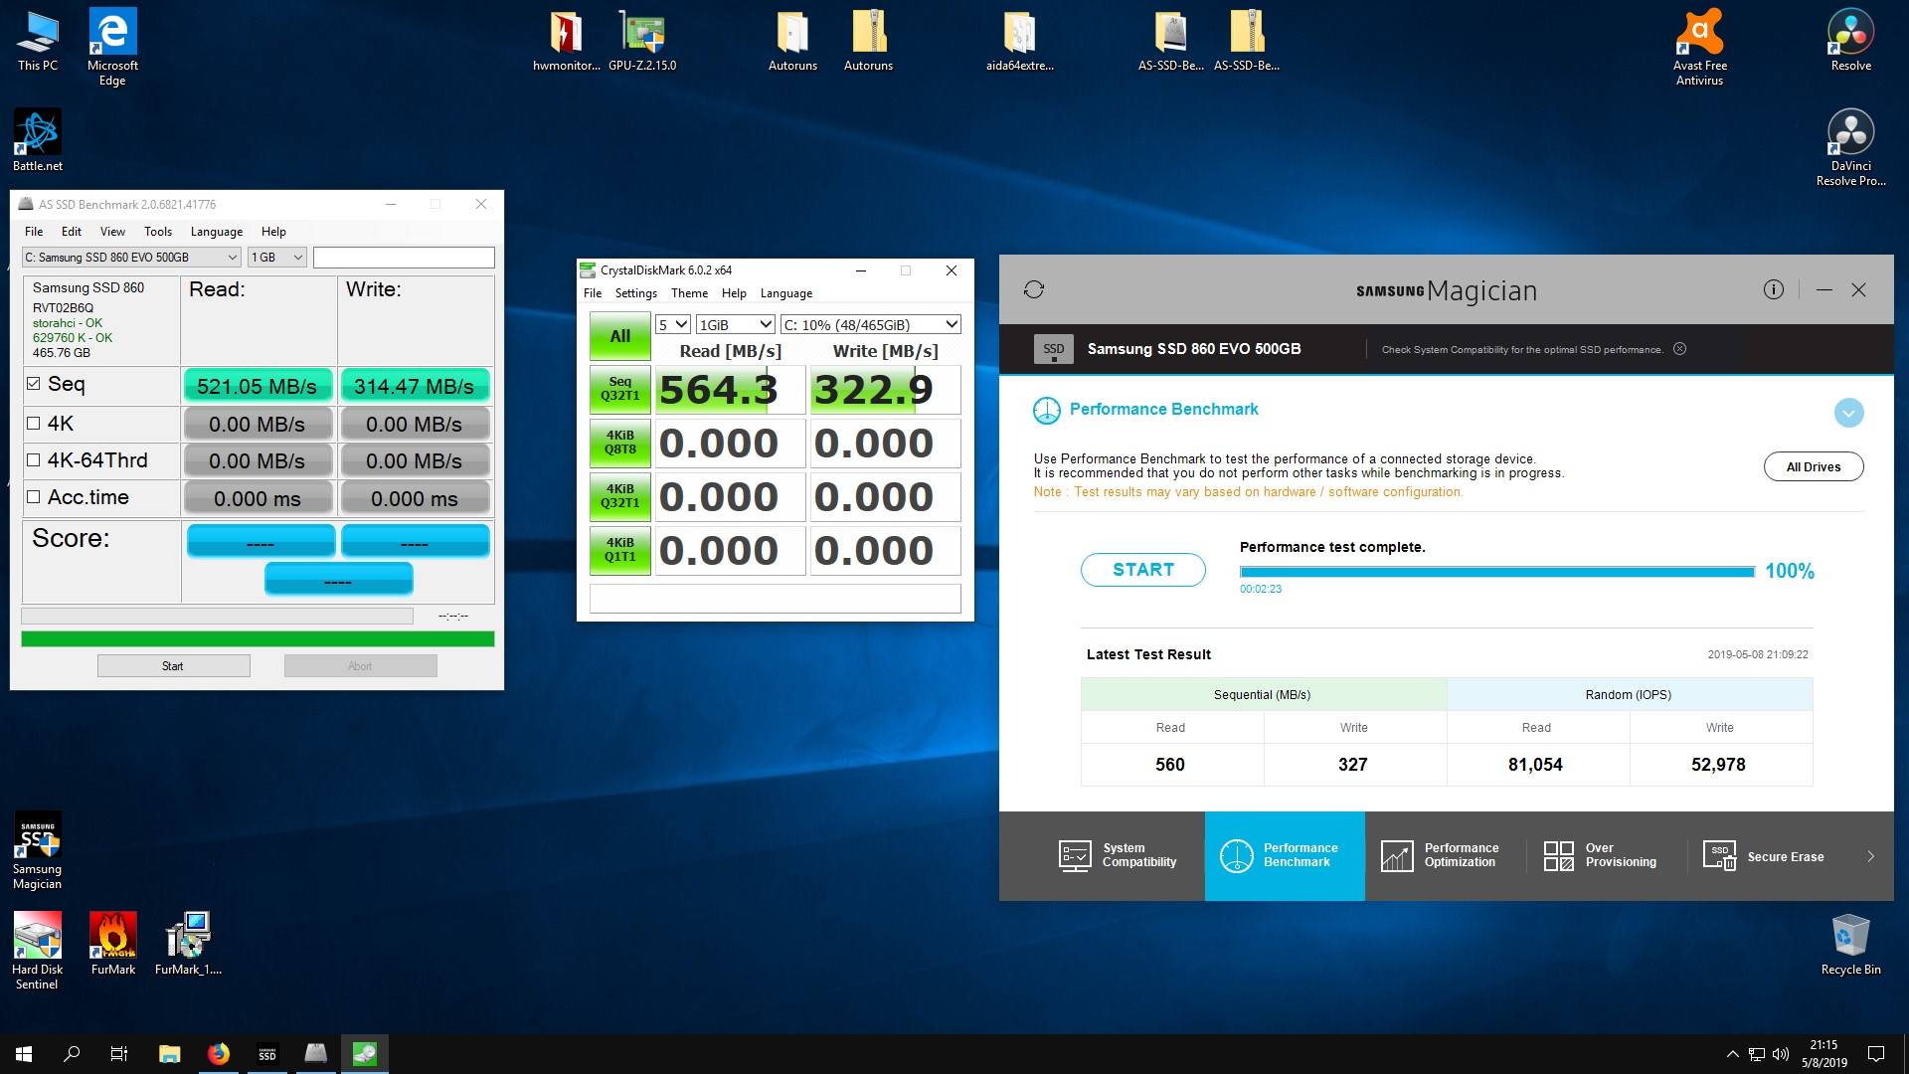Dismiss the Check System Compatibility notice
Viewport: 1909px width, 1074px height.
coord(1679,349)
